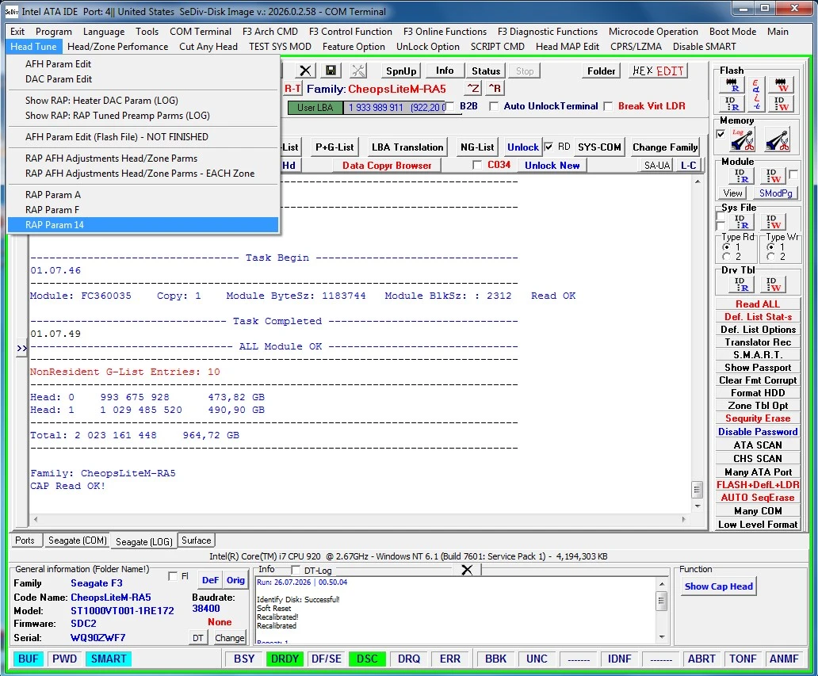Click the User LBA value field

[x=396, y=108]
